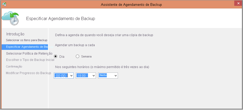The image size is (243, 110).
Task: Open Selecionar os Itens para Backup step
Action: (x=26, y=40)
